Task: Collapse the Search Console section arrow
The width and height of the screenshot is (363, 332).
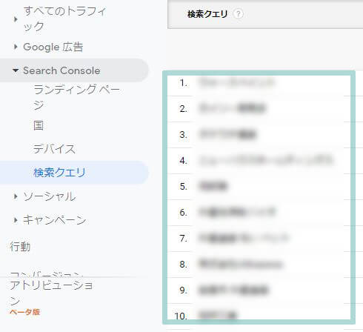Action: (x=16, y=70)
